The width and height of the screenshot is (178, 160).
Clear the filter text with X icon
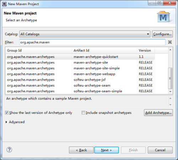(170, 42)
